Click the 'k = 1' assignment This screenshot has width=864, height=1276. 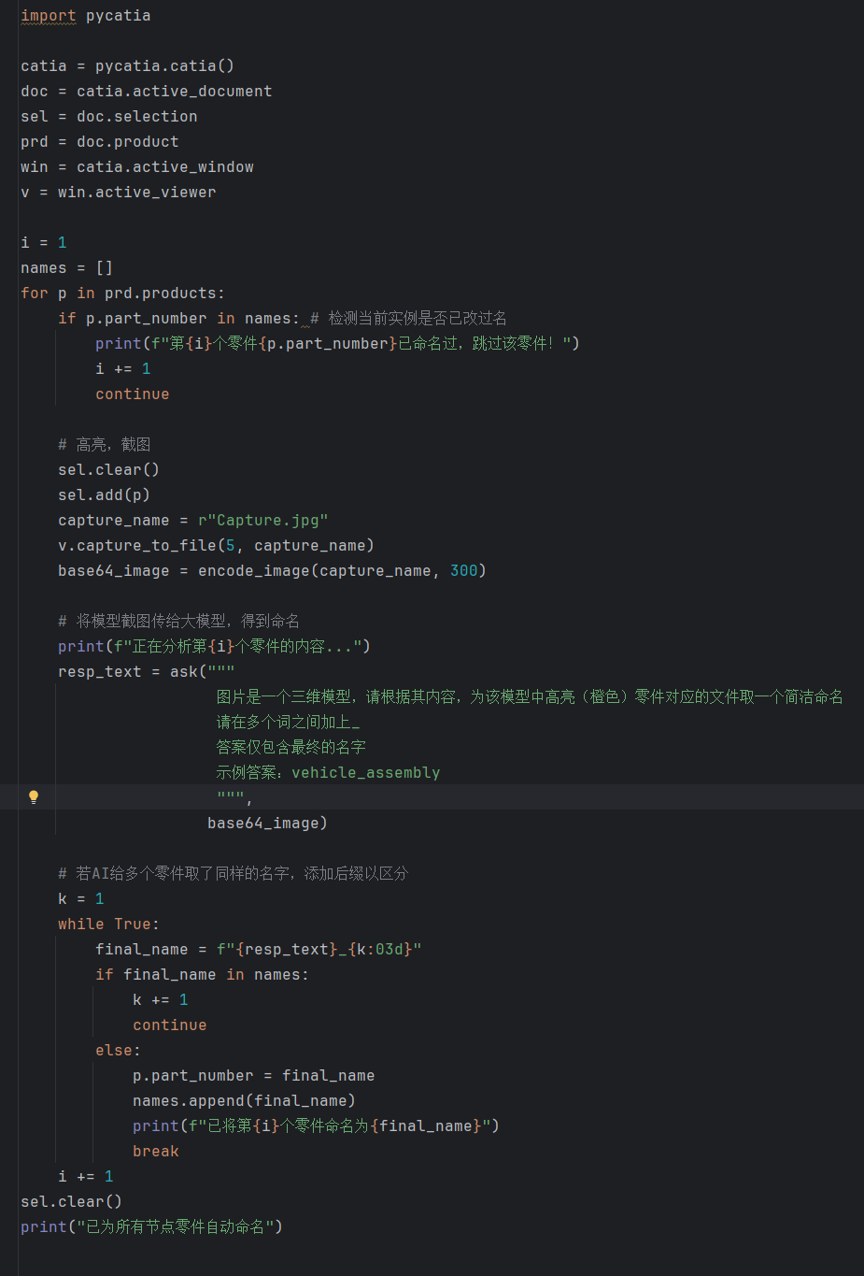(x=80, y=899)
